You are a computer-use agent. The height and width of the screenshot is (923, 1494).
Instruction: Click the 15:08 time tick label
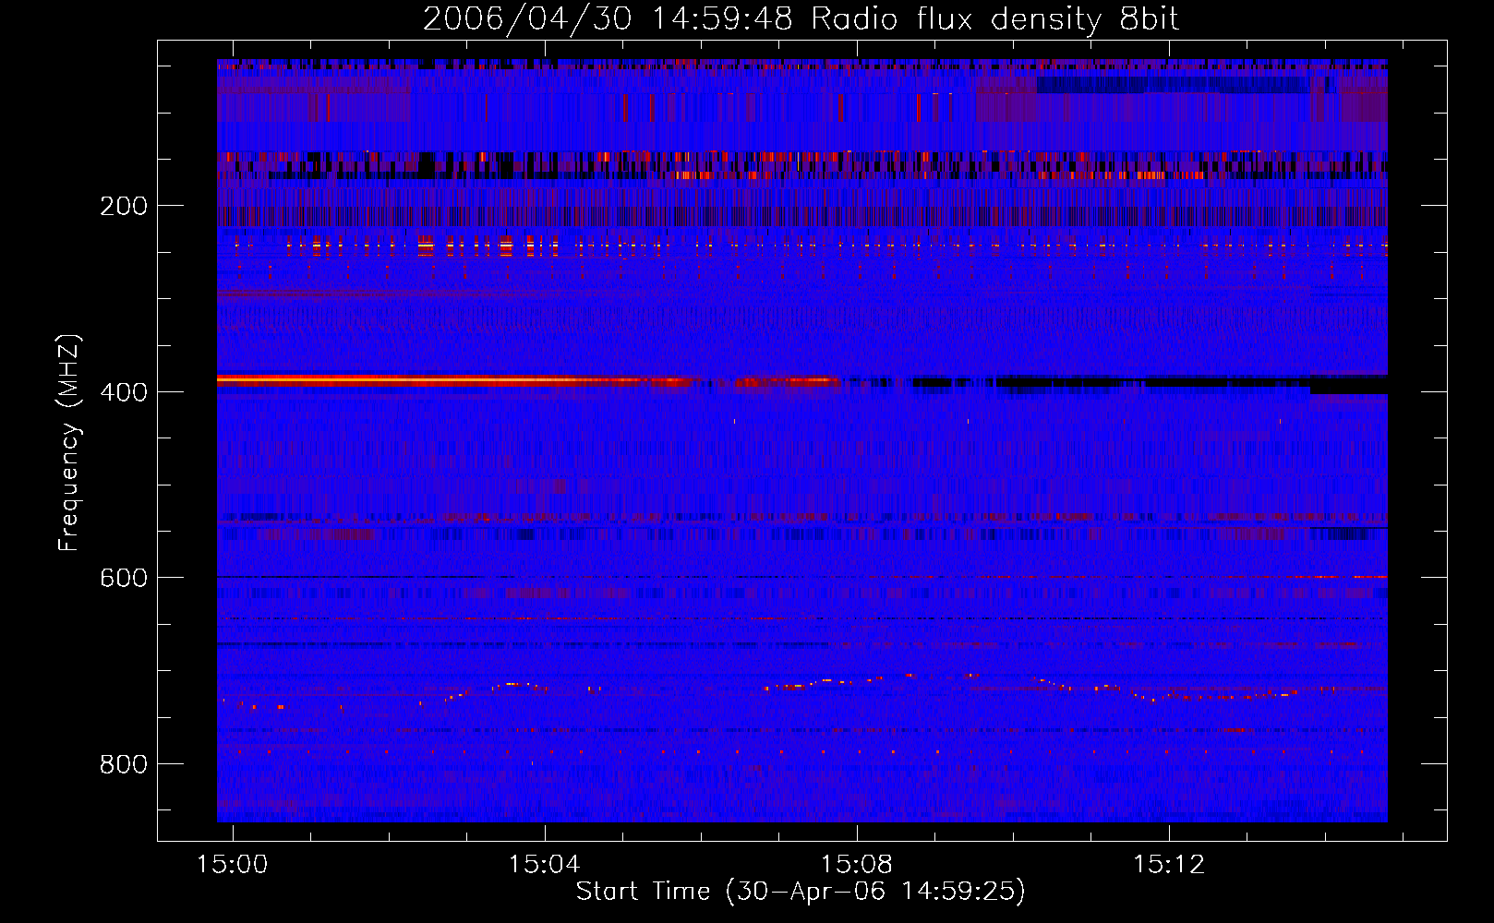point(857,864)
